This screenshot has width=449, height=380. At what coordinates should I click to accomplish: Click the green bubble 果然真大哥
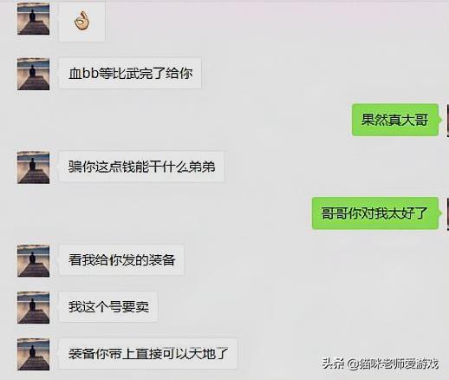tap(395, 120)
